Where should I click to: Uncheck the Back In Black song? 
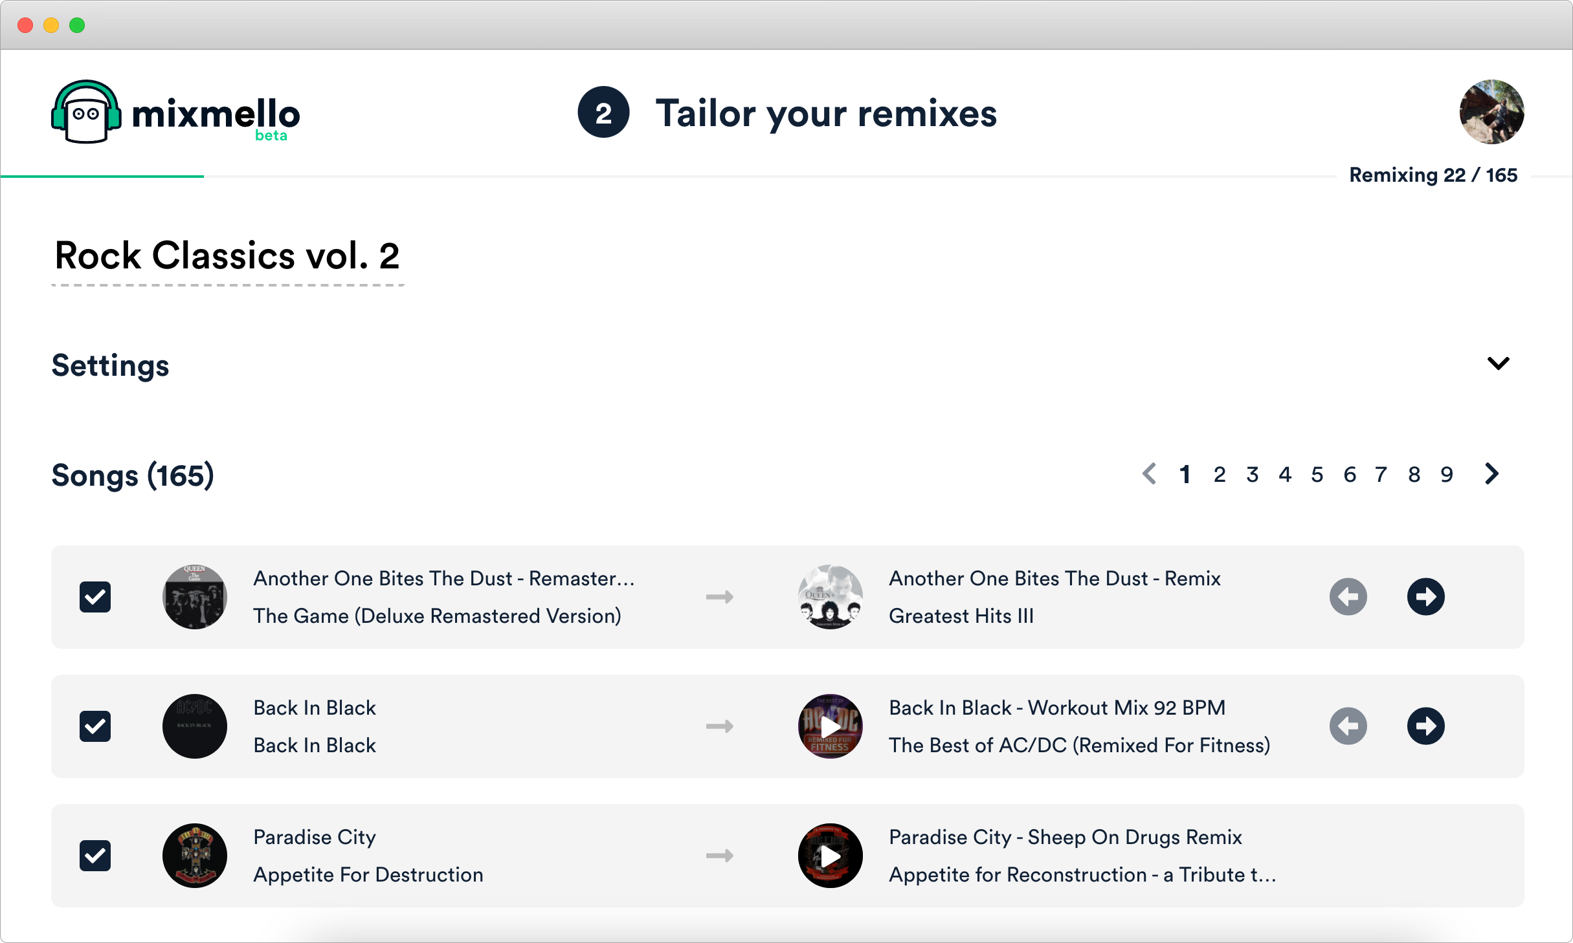point(95,726)
